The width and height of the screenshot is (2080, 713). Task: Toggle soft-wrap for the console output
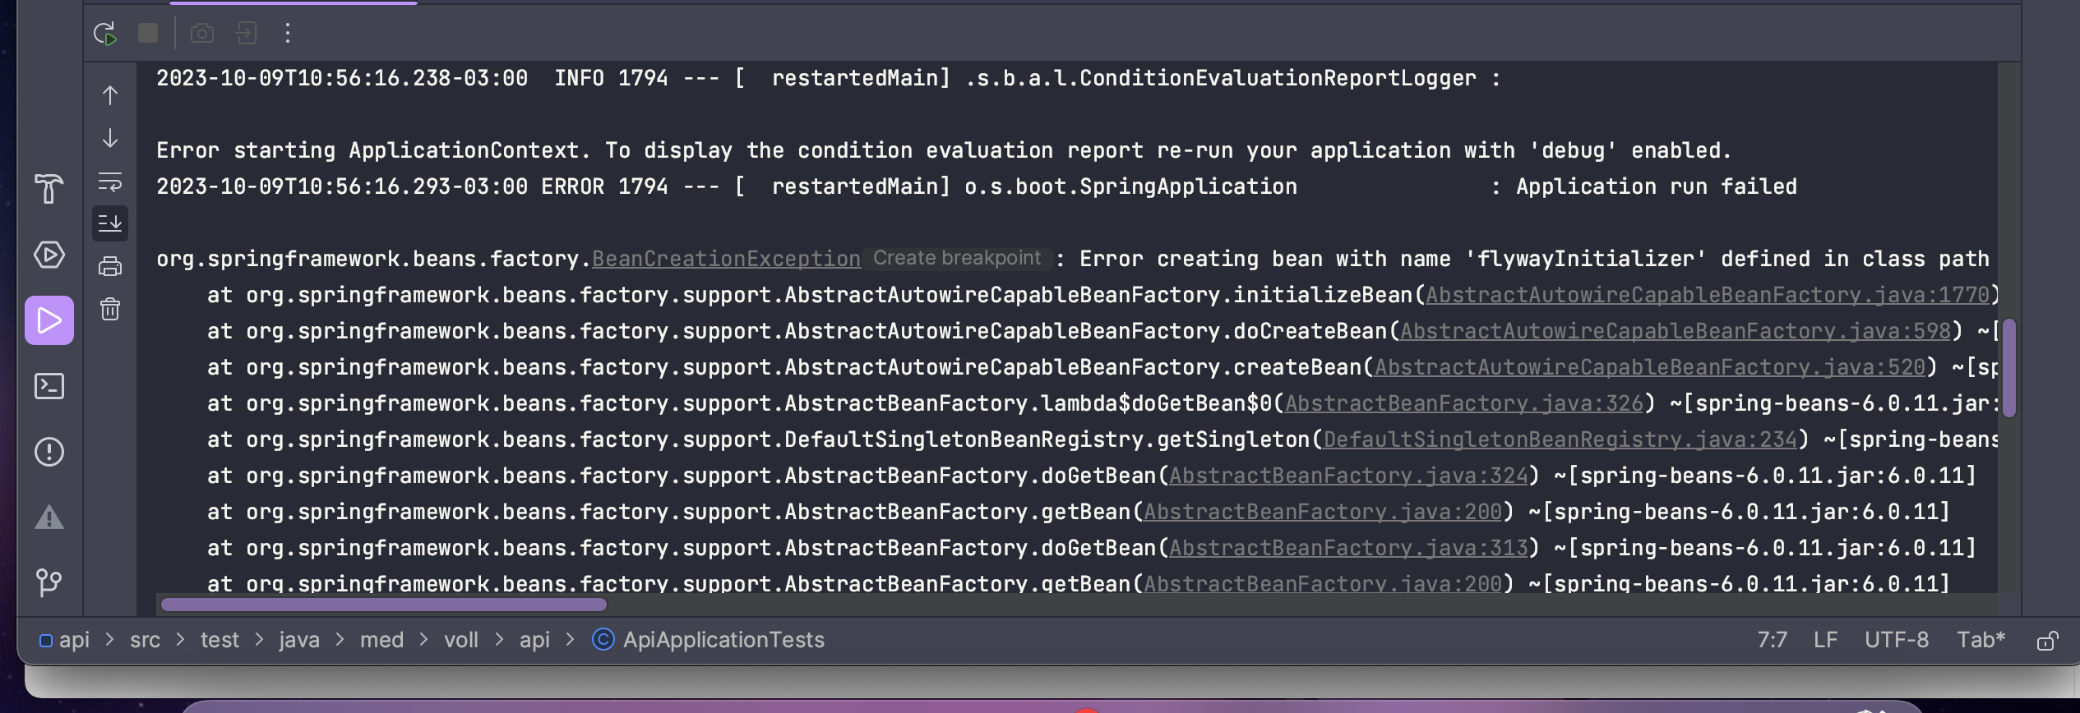[x=110, y=181]
